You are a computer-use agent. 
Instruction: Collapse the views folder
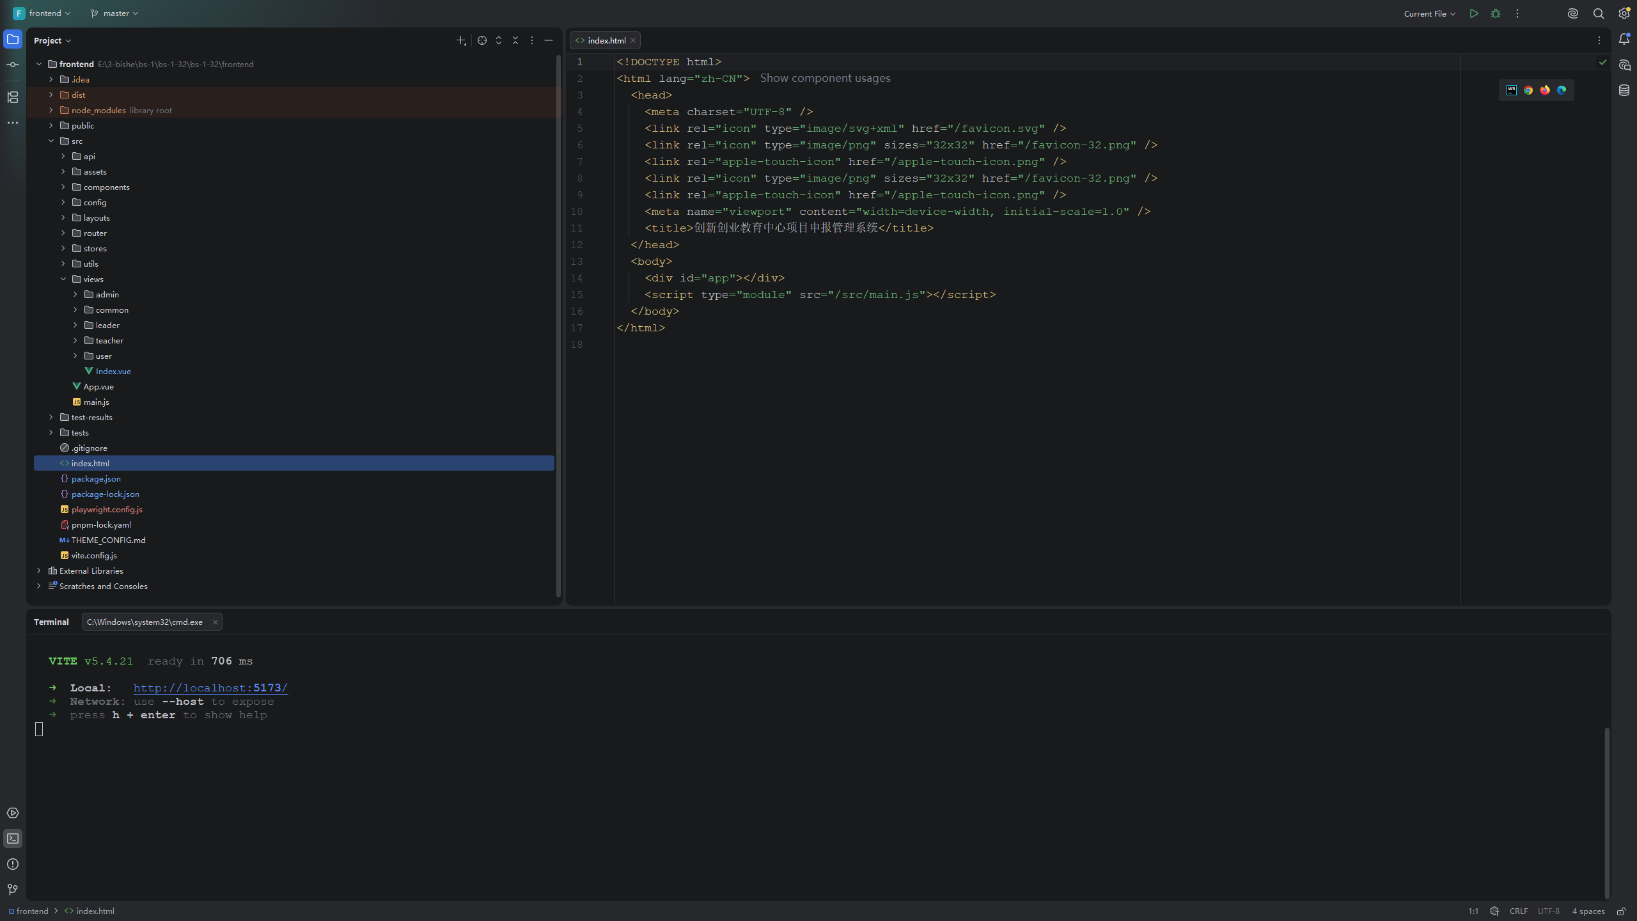click(x=63, y=279)
